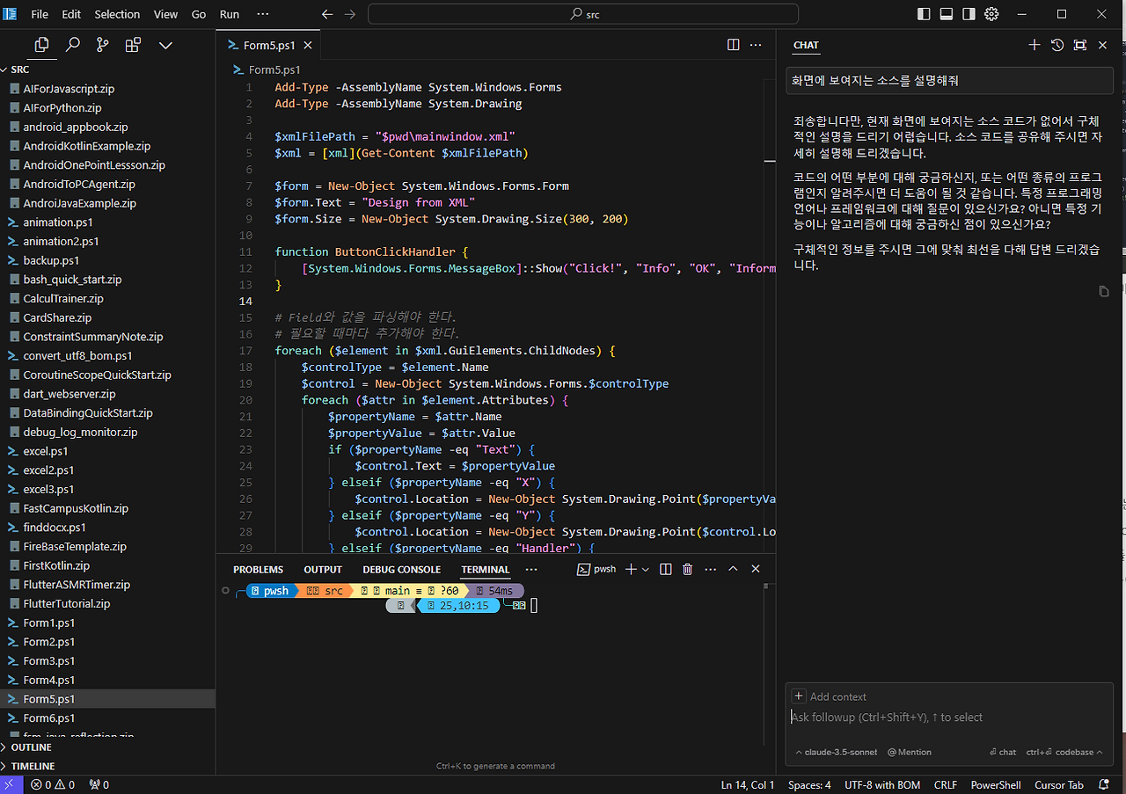Open the Source Control view icon
Viewport: 1126px width, 794px height.
[x=103, y=45]
